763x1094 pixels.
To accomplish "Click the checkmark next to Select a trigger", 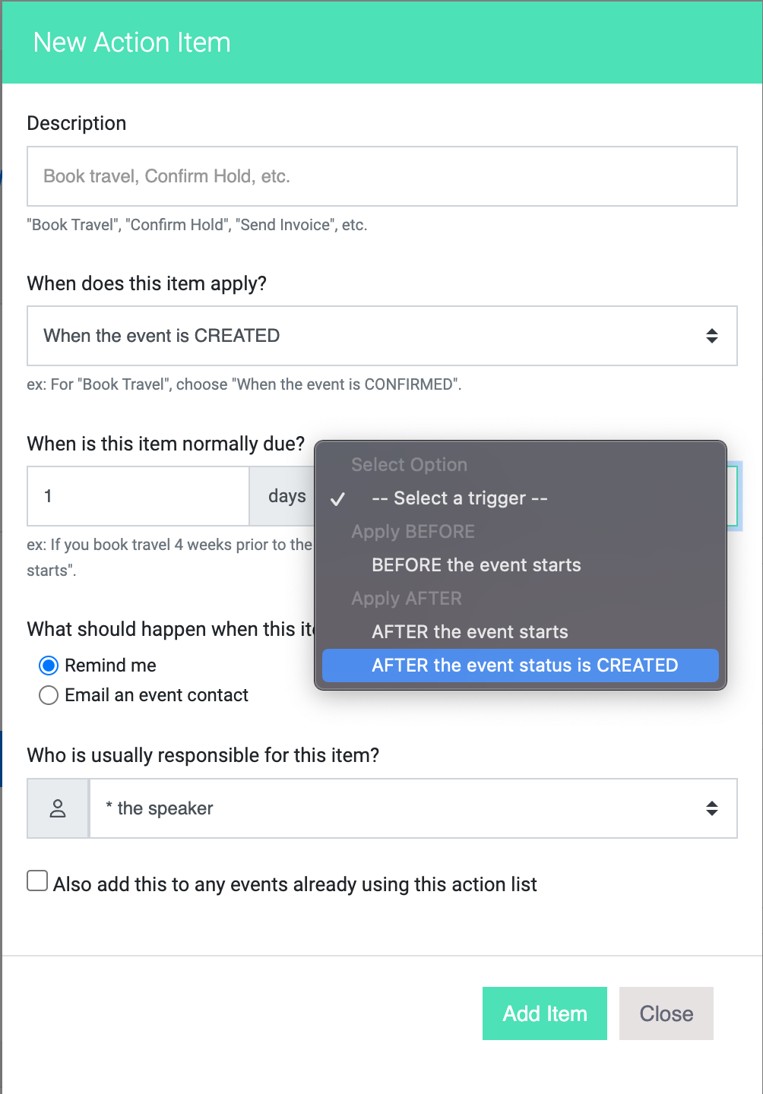I will click(338, 499).
